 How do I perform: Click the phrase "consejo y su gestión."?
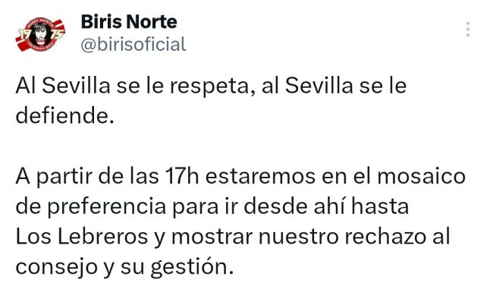pos(124,267)
